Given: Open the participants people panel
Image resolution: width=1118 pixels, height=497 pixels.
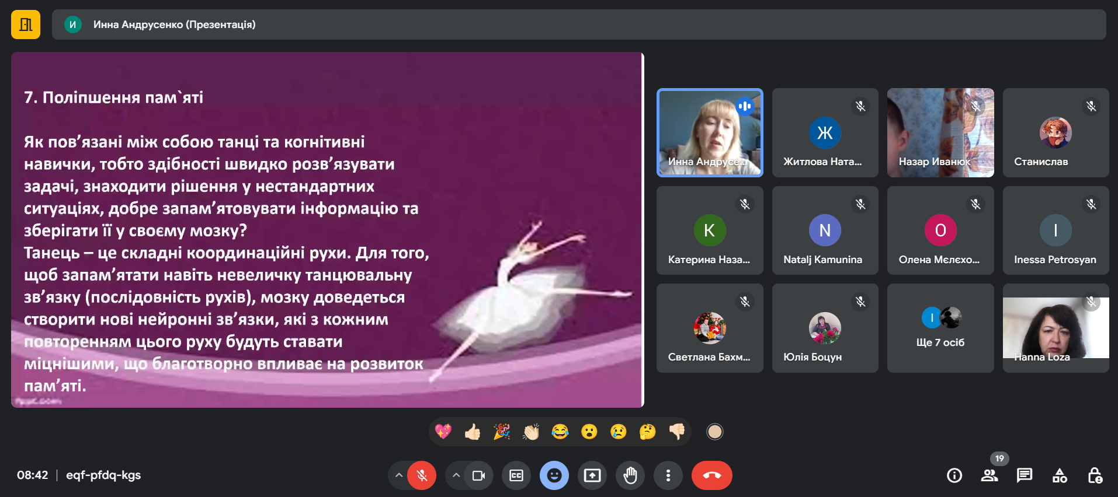Looking at the screenshot, I should (989, 475).
